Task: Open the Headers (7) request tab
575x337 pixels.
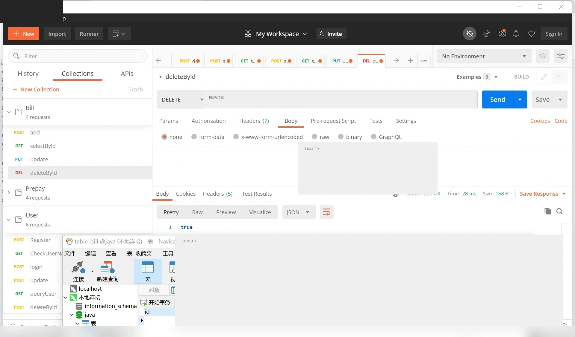Action: point(254,121)
